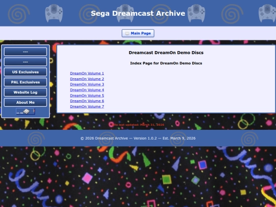
Task: Open the DreamOn Volume 6 link
Action: click(87, 101)
